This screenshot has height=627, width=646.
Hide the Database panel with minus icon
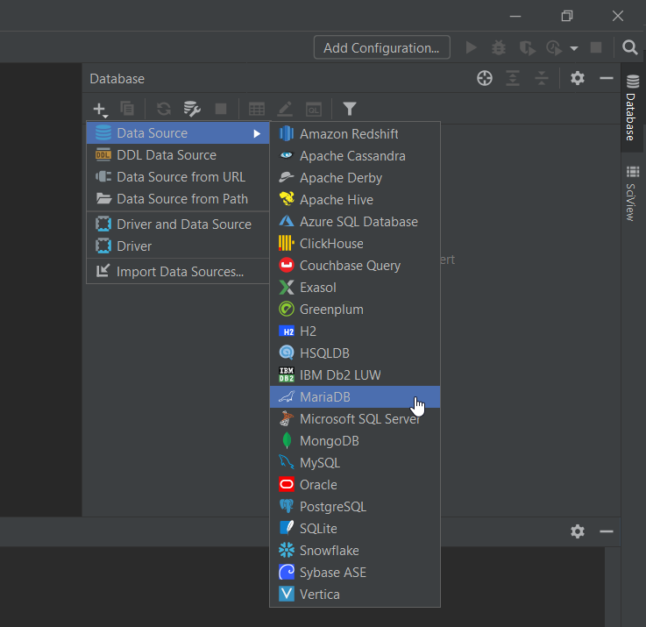click(606, 78)
